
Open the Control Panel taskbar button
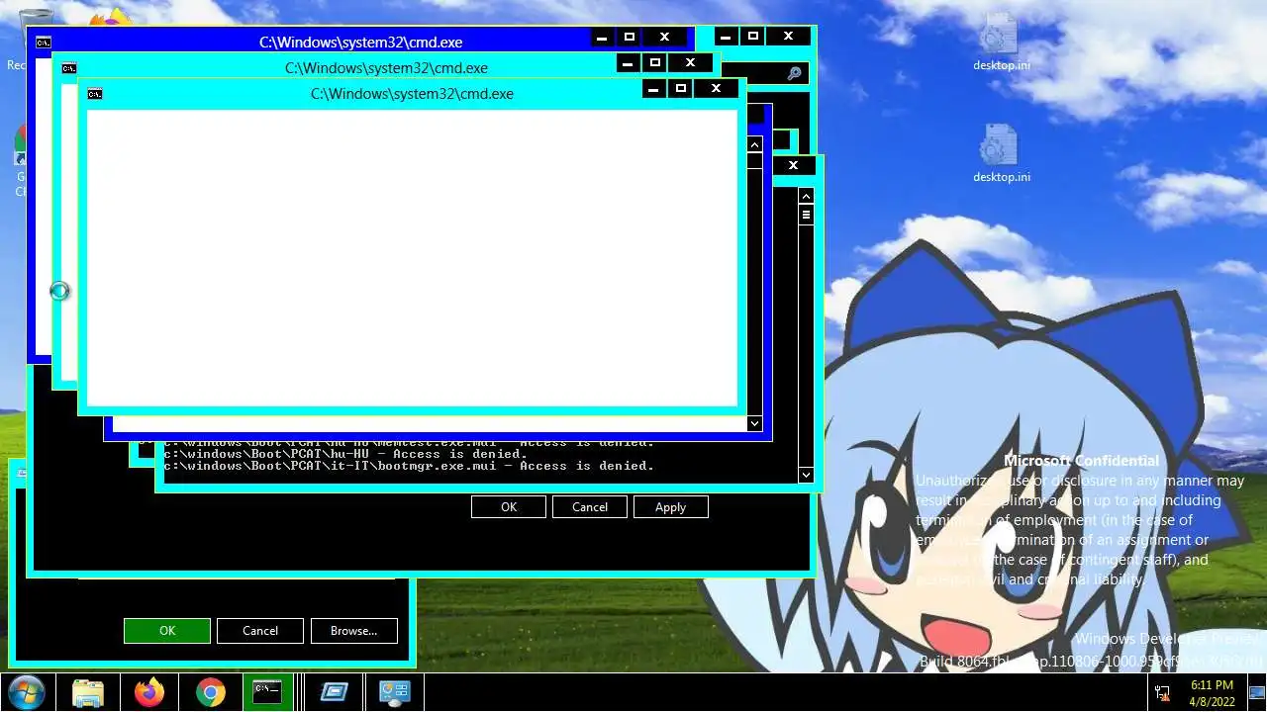coord(395,692)
